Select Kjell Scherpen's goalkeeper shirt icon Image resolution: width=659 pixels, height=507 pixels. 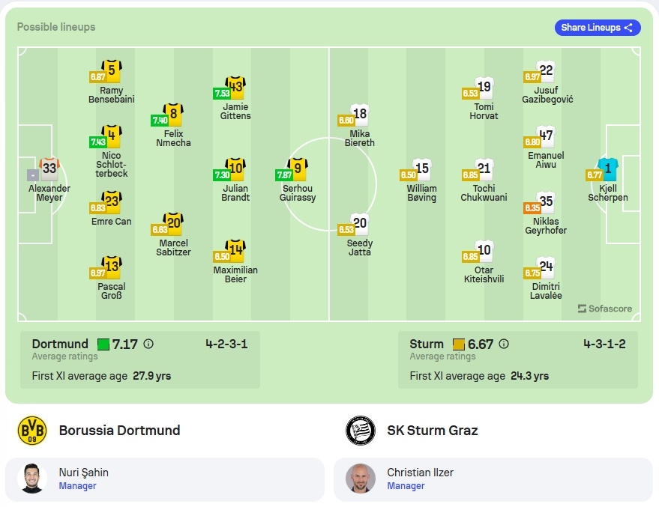608,169
